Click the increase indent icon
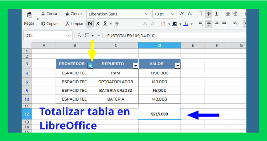This screenshot has width=267, height=141. [228, 14]
